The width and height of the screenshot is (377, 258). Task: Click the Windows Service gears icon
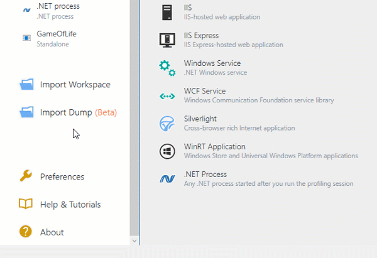click(x=167, y=67)
